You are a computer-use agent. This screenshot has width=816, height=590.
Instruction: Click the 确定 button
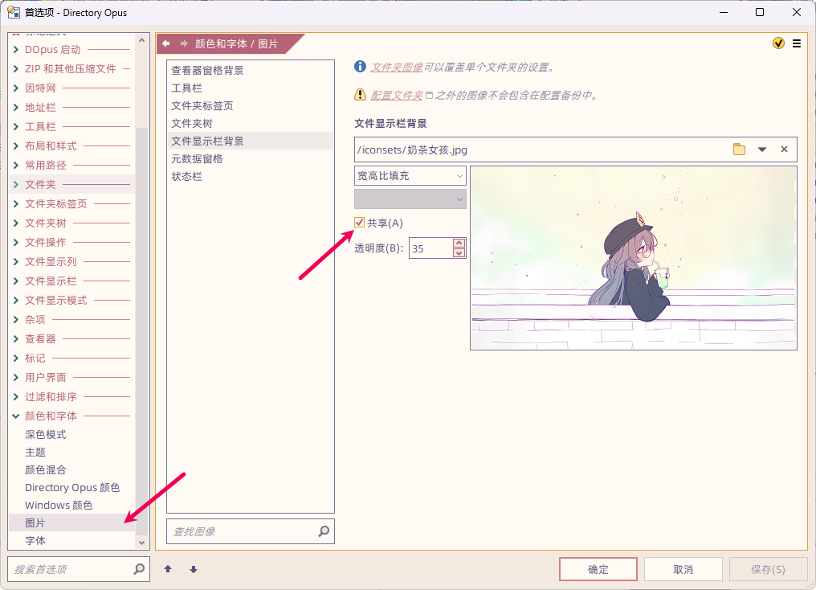598,569
